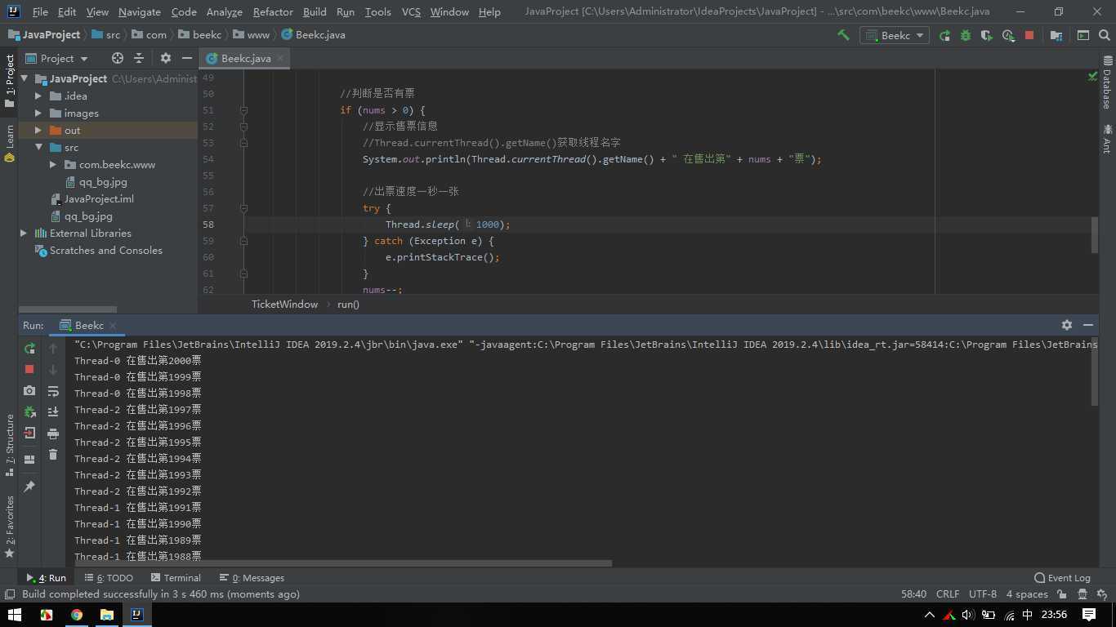Toggle the 4: Run tool window button
The image size is (1116, 627).
pos(47,577)
